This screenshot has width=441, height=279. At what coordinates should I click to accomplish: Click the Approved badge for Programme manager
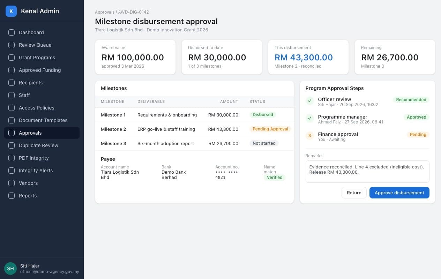click(417, 117)
